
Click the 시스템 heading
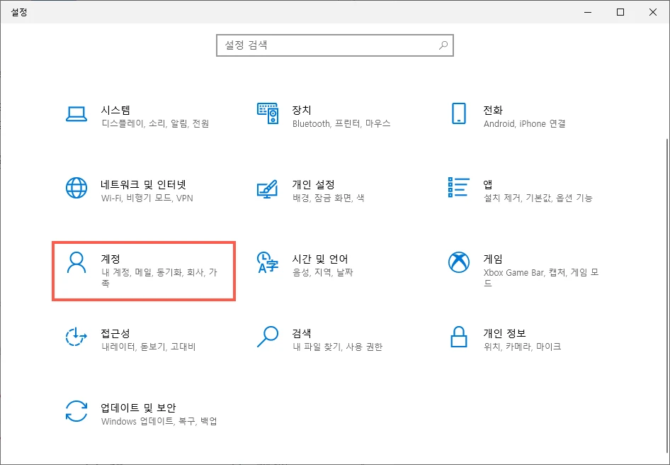pyautogui.click(x=115, y=110)
